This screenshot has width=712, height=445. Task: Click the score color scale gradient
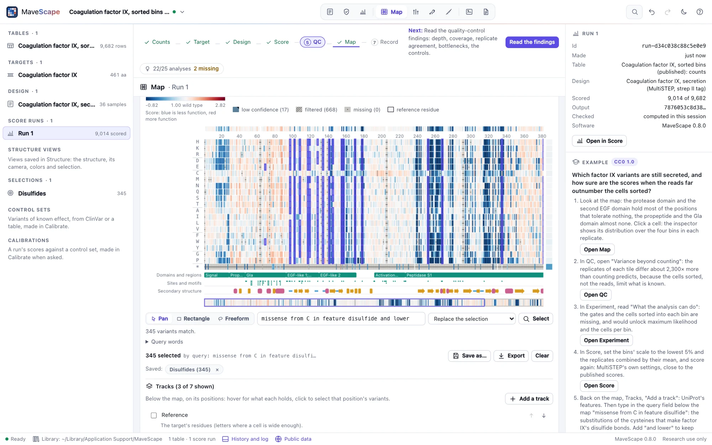point(185,99)
